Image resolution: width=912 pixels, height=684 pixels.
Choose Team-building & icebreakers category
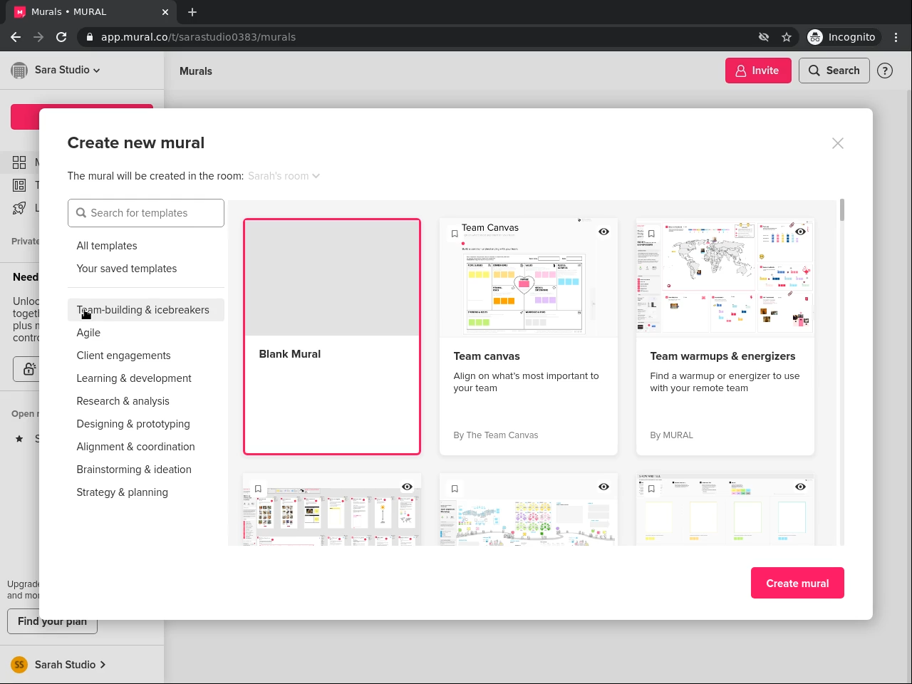click(146, 310)
